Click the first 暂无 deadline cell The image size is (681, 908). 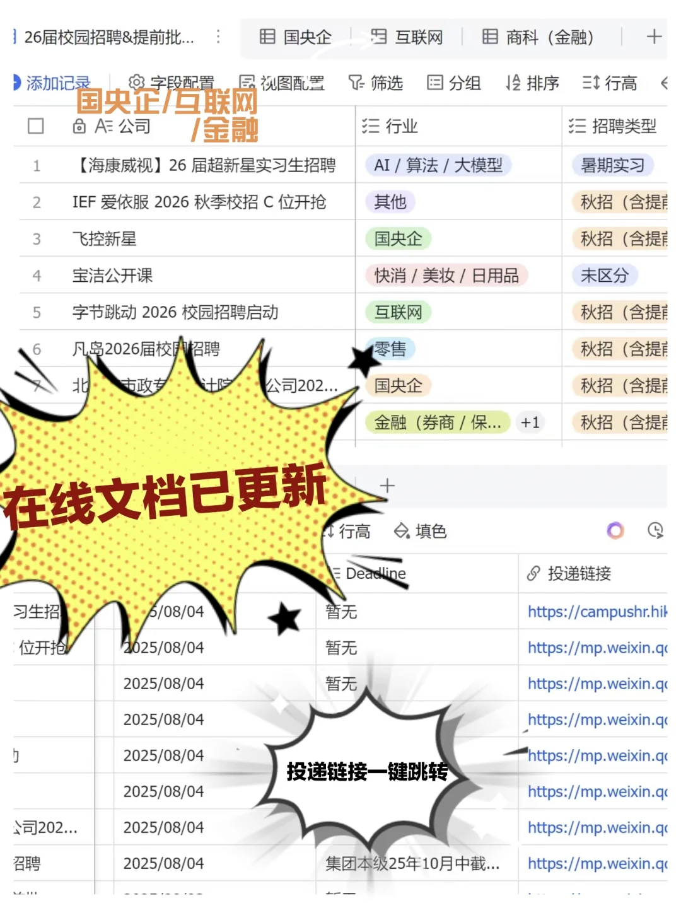341,612
